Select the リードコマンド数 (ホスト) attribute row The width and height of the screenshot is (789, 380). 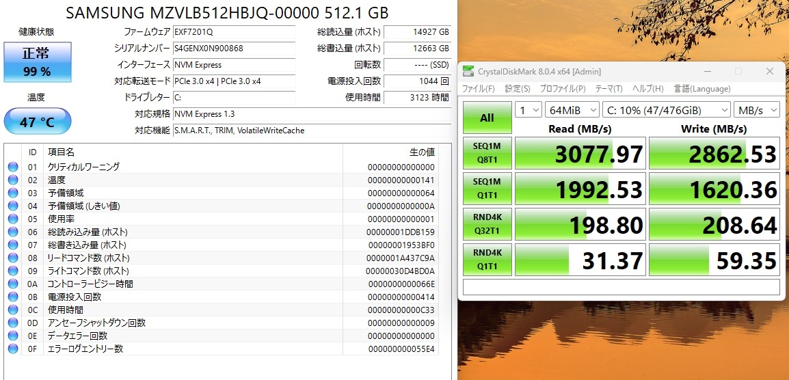(221, 258)
